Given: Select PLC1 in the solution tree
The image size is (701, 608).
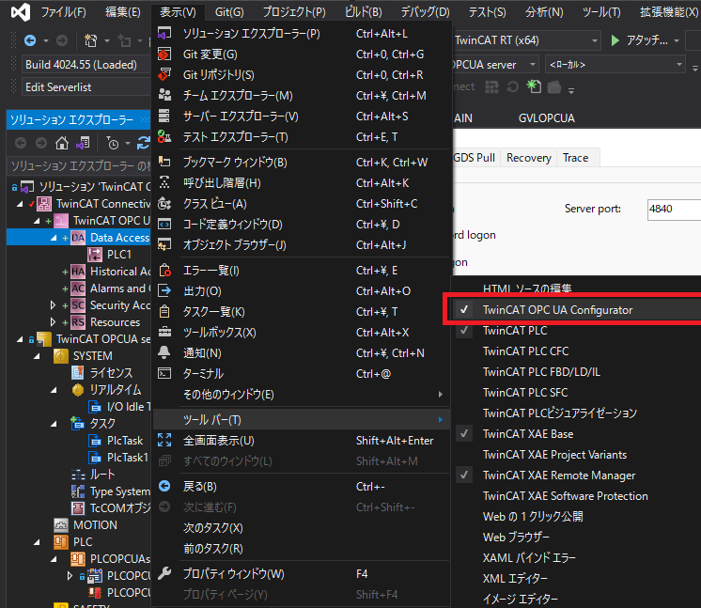Looking at the screenshot, I should point(118,255).
